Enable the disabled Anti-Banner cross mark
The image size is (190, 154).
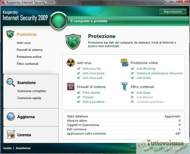[132, 97]
